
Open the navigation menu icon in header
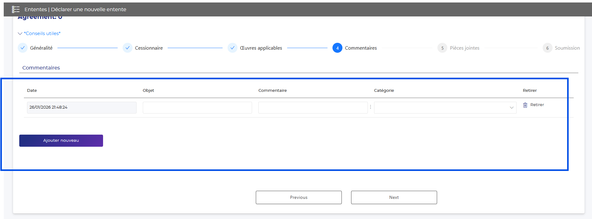click(x=16, y=9)
